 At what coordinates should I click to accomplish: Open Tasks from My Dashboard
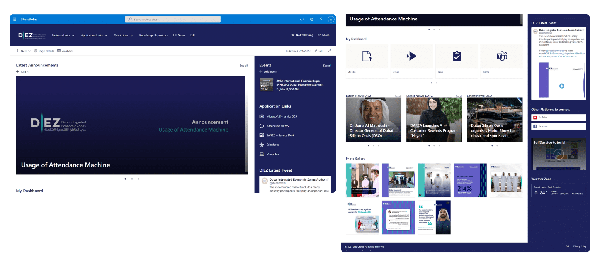(457, 61)
